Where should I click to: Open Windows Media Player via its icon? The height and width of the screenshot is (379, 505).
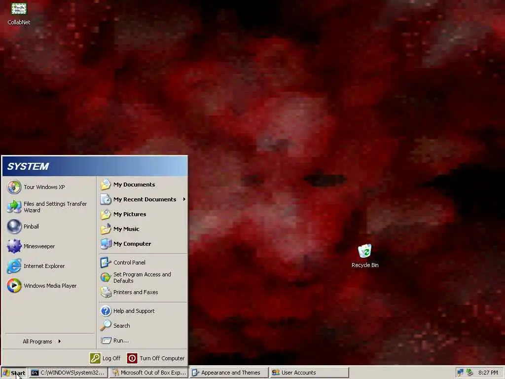(14, 286)
